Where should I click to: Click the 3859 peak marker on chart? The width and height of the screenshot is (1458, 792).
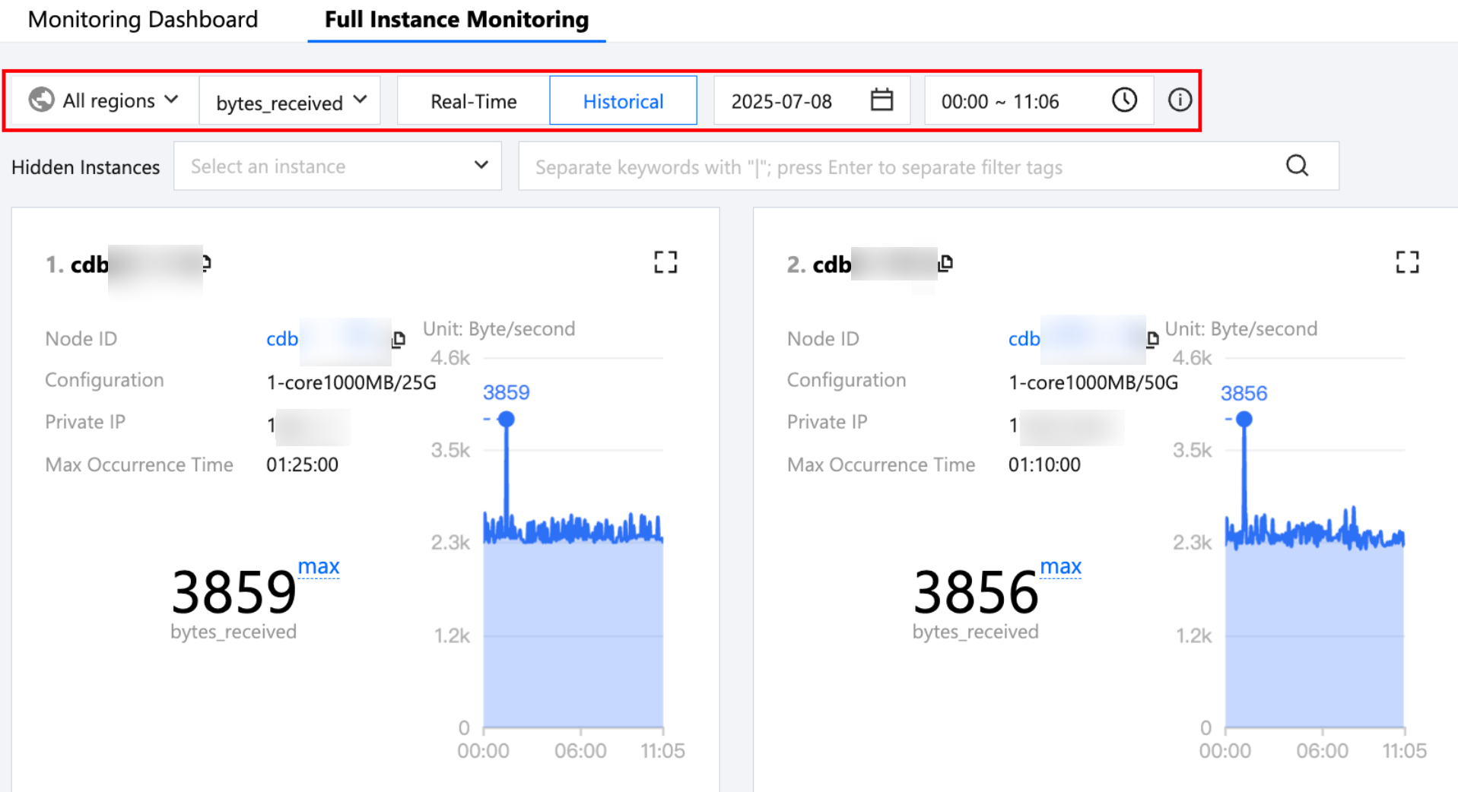(x=507, y=419)
